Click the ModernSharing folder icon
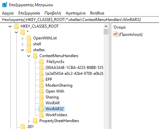The image size is (159, 129). coord(42,85)
